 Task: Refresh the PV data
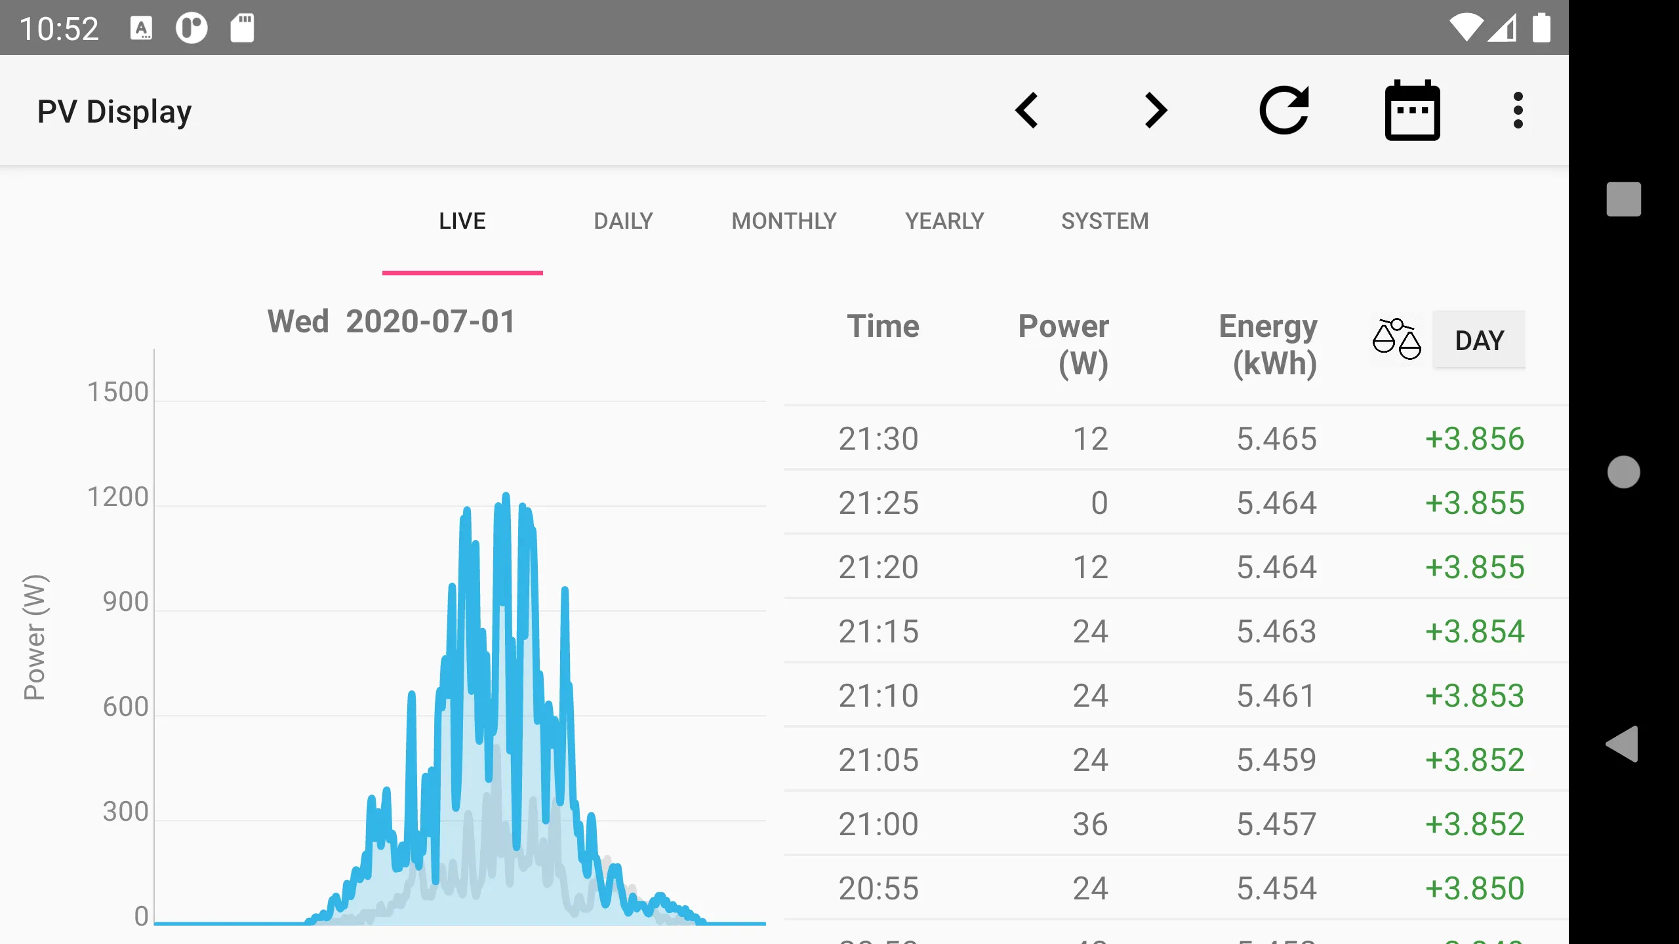pos(1284,110)
